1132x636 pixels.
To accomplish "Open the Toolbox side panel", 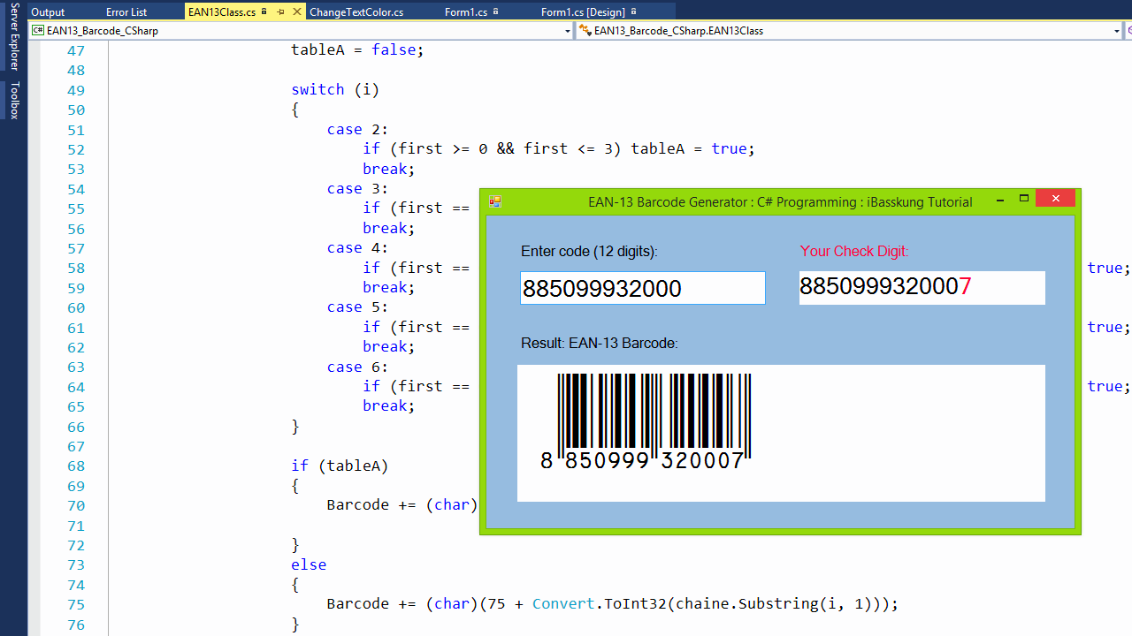I will tap(14, 100).
